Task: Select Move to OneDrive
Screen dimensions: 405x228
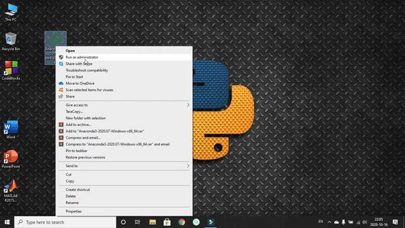Action: pyautogui.click(x=124, y=83)
